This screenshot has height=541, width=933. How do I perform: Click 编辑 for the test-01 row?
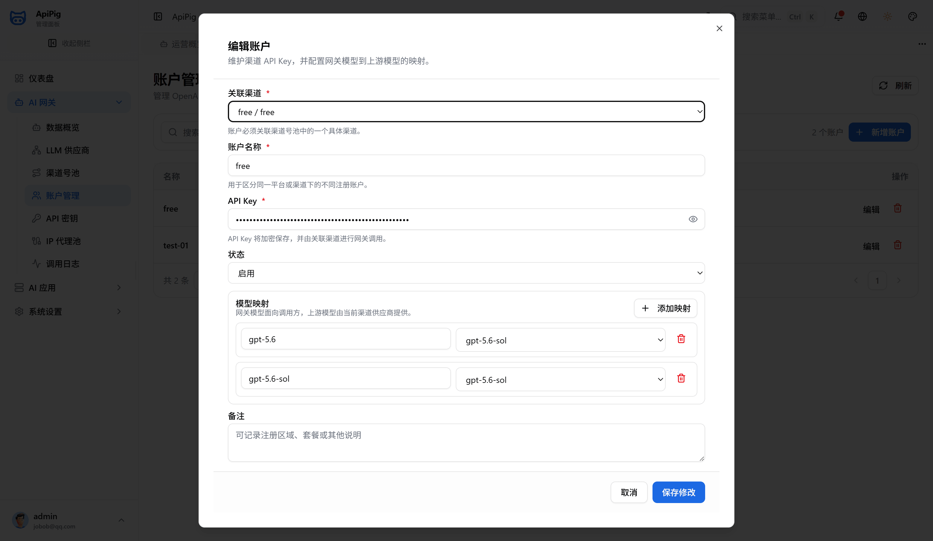coord(871,246)
